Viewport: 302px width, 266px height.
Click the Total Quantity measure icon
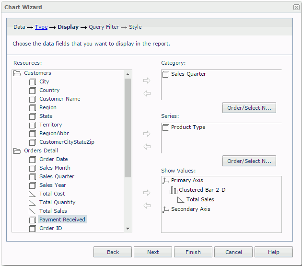tap(32, 203)
